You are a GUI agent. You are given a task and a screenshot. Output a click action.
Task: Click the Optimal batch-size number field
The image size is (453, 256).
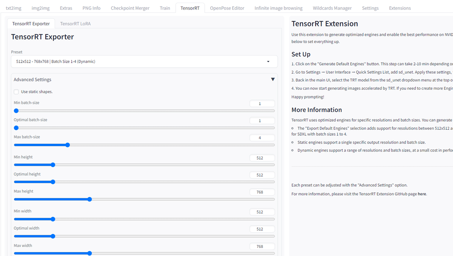[x=262, y=121]
